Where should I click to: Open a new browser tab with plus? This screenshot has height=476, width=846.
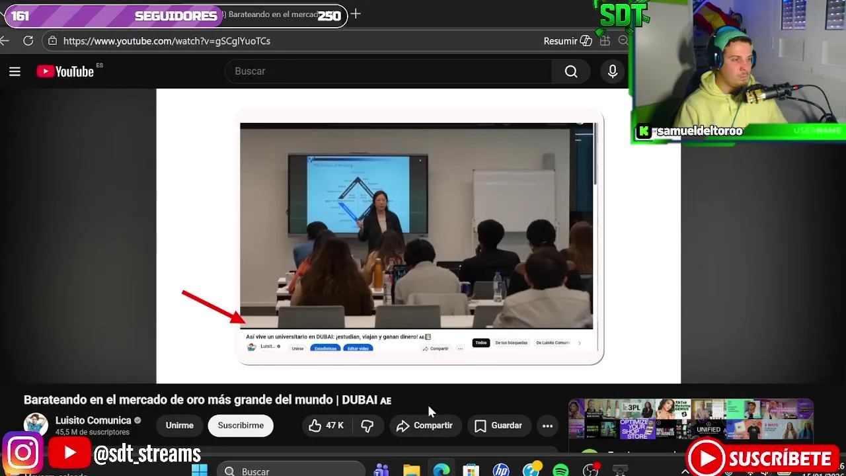pos(356,14)
